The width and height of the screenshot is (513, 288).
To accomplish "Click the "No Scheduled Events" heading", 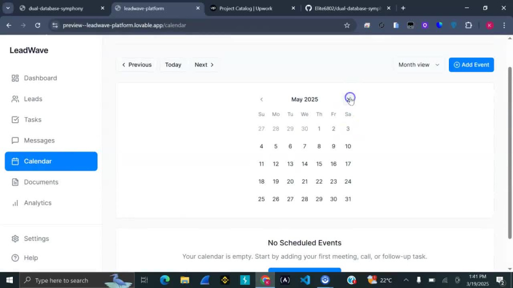I will [305, 242].
